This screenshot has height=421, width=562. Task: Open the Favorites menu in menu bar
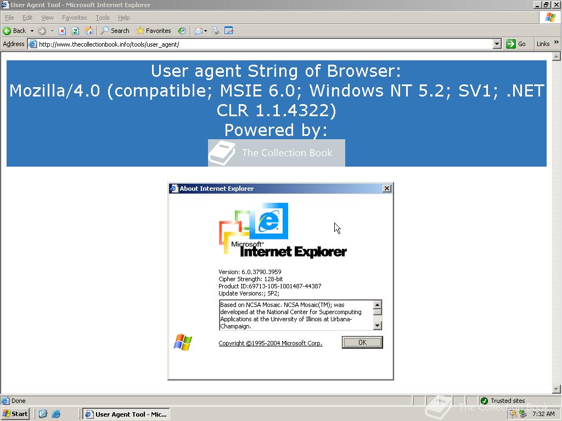(74, 18)
